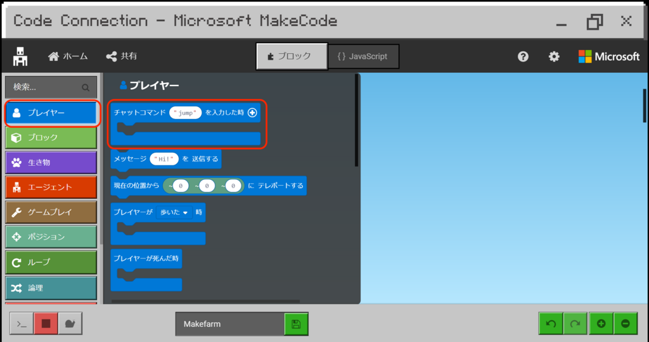649x342 pixels.
Task: Select the ループ category
Action: [x=51, y=262]
